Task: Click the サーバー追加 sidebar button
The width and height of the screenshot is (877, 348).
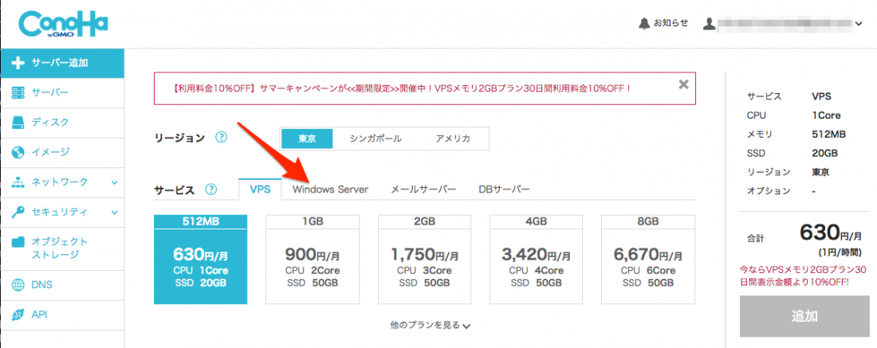Action: (x=62, y=63)
